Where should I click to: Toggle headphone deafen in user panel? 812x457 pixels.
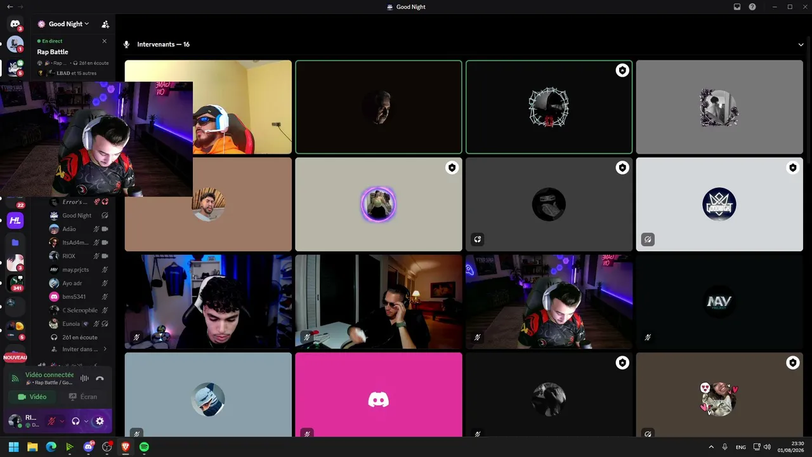click(75, 421)
